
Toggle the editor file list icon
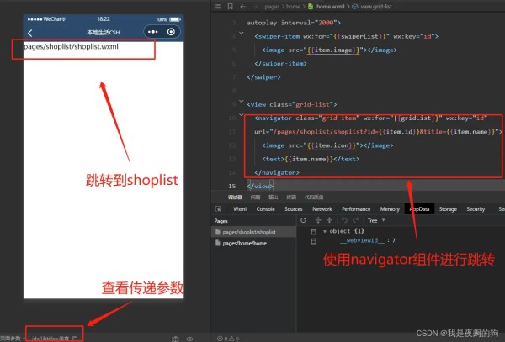pos(217,7)
